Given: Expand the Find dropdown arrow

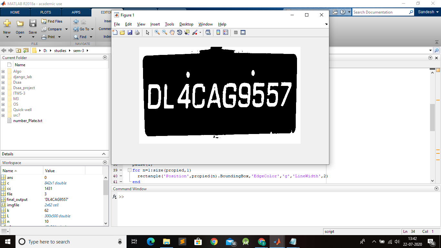Looking at the screenshot, I should pyautogui.click(x=91, y=37).
